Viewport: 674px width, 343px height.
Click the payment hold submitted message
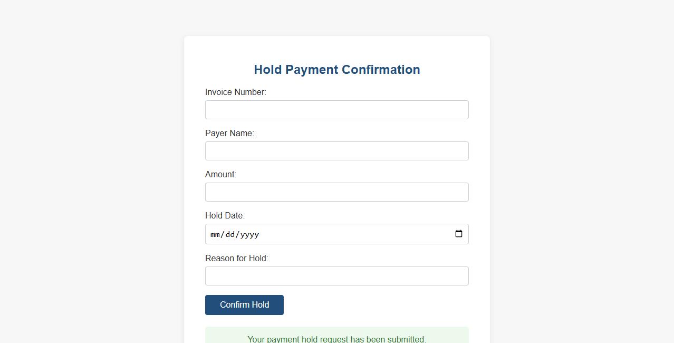[x=336, y=339]
